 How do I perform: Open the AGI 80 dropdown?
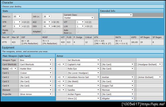[47, 22]
